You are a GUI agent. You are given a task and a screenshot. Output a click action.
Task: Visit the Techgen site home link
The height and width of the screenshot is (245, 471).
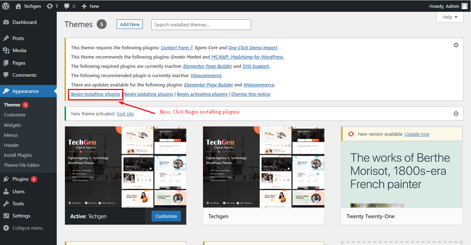click(28, 6)
